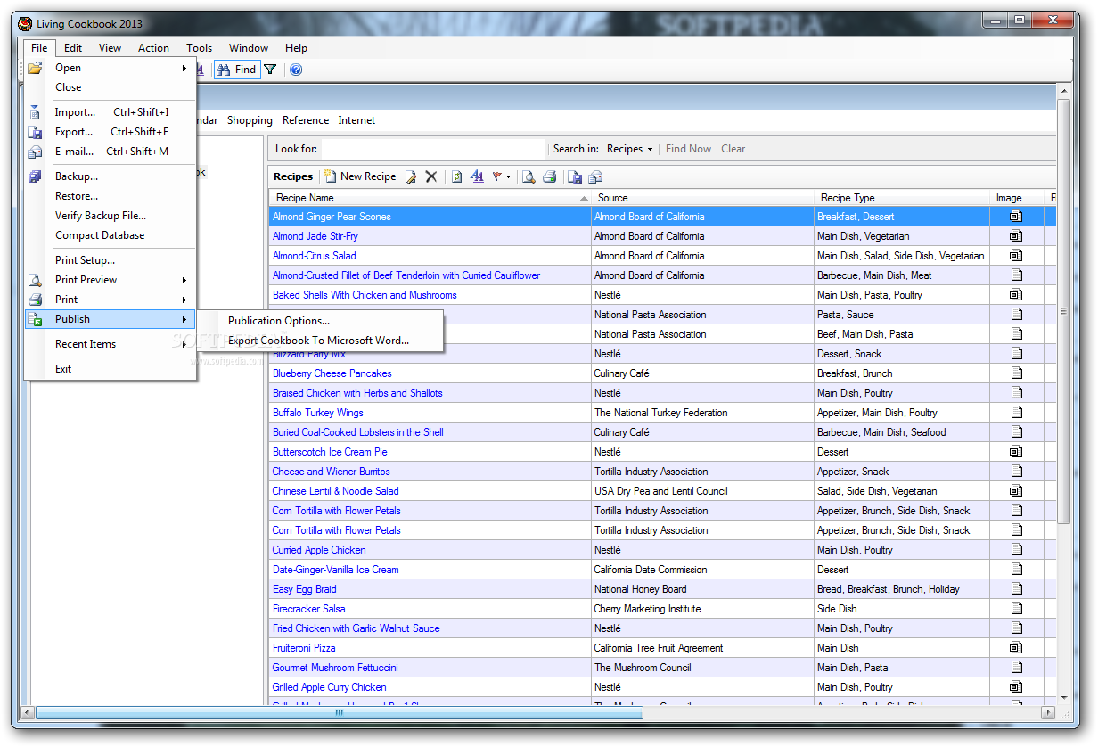Open Date-Ginger-Vanilla Ice Cream recipe link
1098x747 pixels.
336,570
